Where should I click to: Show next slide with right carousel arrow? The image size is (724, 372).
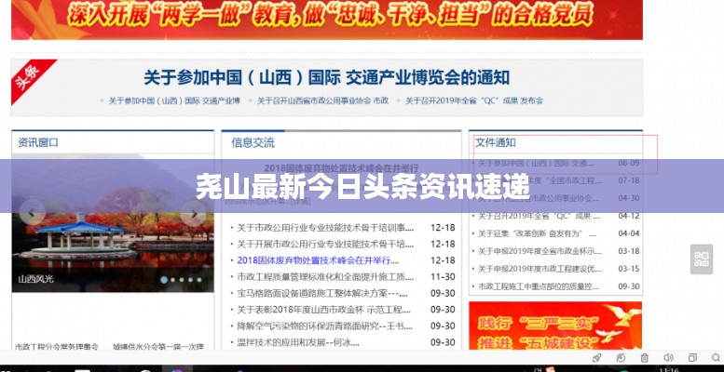(x=193, y=213)
